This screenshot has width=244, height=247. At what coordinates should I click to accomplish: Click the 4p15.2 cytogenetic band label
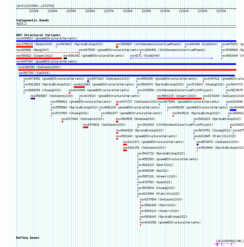(x=21, y=24)
